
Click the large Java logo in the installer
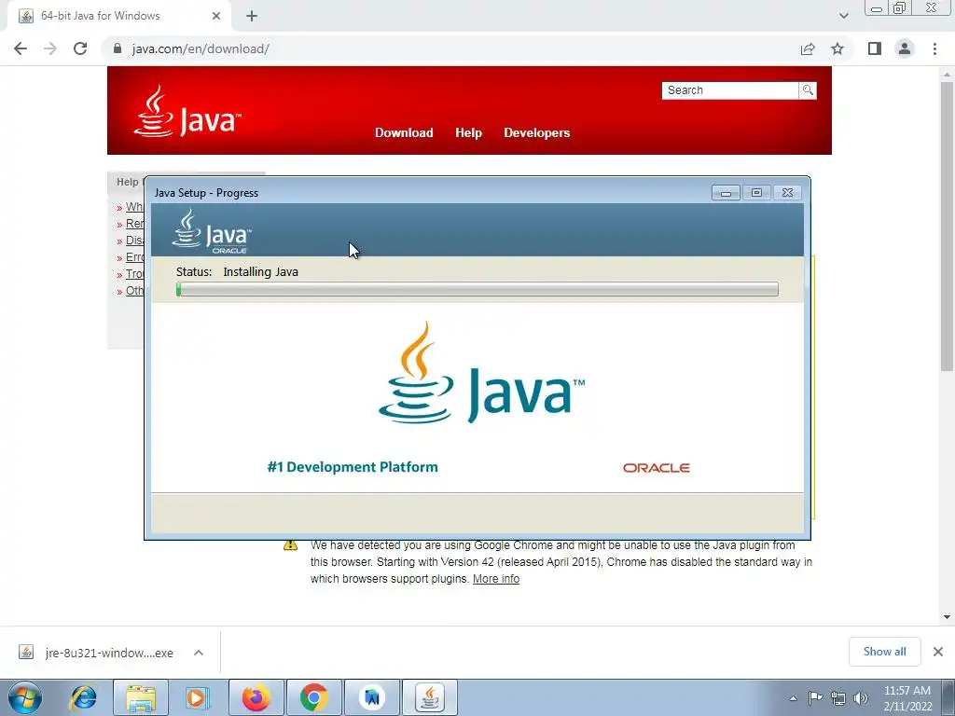click(482, 373)
